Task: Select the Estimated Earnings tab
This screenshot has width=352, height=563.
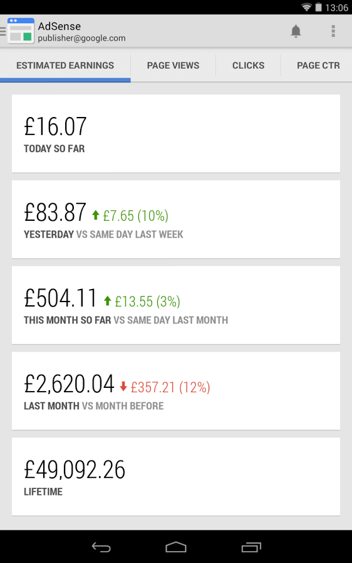Action: click(65, 65)
